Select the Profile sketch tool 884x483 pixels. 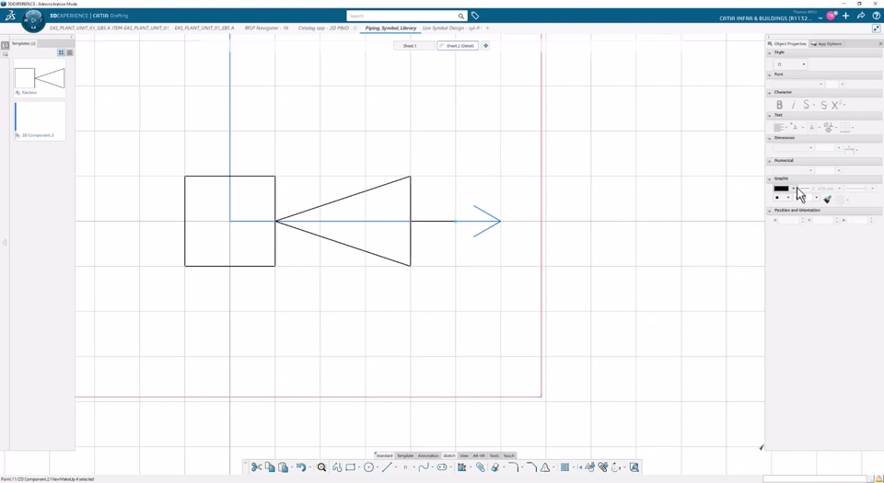tap(337, 467)
